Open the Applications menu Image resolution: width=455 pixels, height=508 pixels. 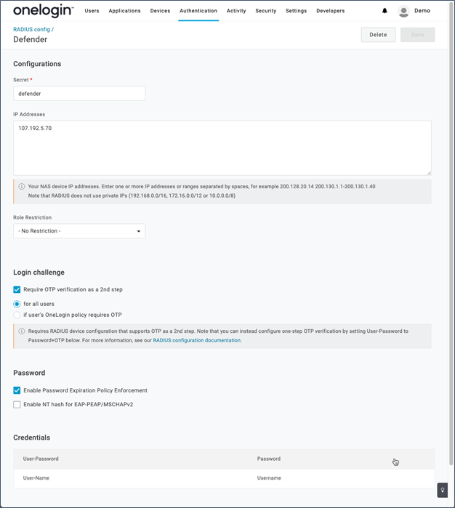125,11
